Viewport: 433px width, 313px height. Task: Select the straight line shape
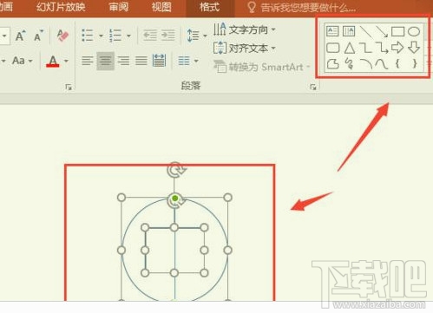coord(365,31)
